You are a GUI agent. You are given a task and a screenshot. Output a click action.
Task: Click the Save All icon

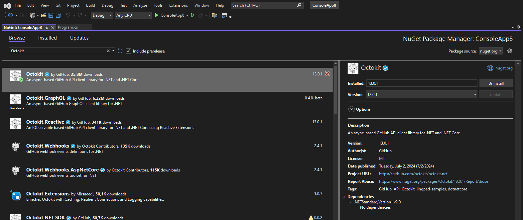click(x=58, y=15)
